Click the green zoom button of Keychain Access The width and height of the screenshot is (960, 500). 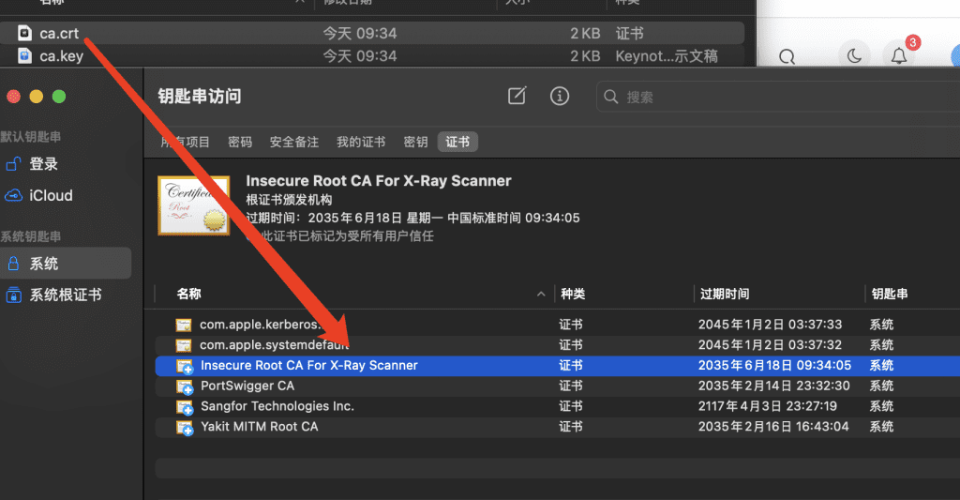[59, 97]
